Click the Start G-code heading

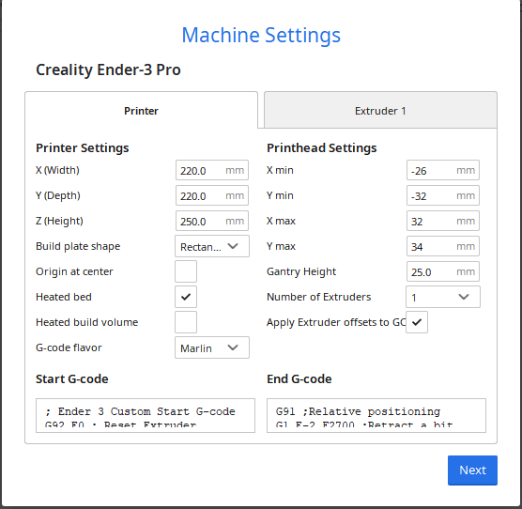tap(72, 378)
